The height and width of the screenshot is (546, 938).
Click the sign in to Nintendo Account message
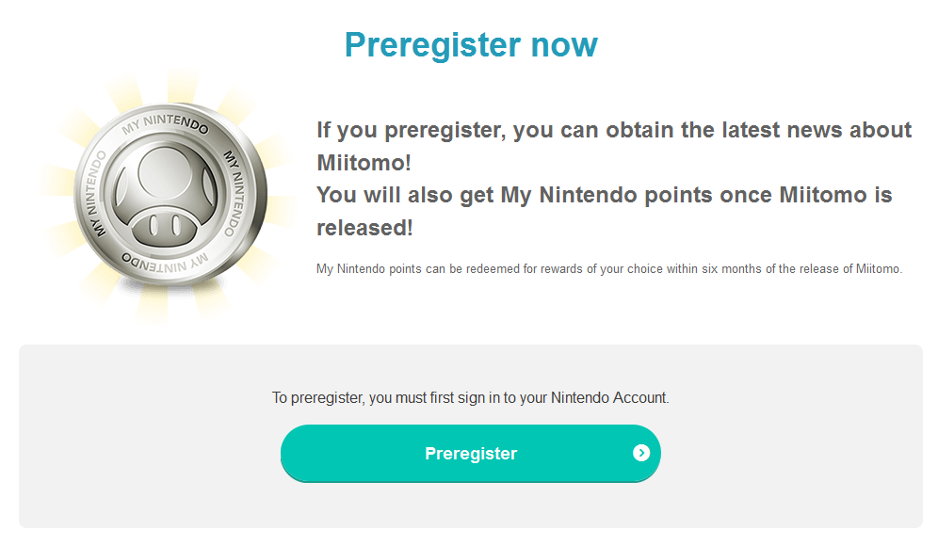pos(470,397)
